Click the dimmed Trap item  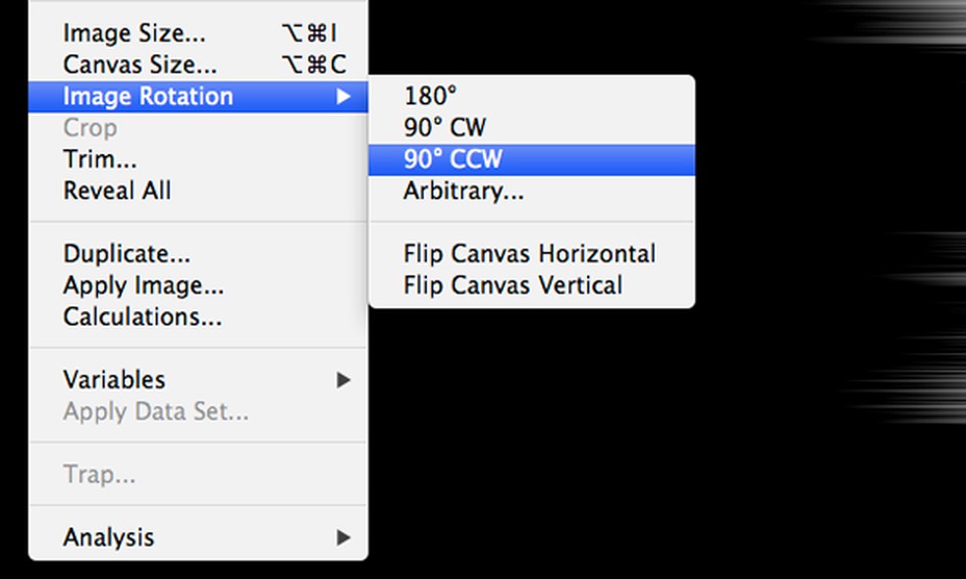click(99, 475)
